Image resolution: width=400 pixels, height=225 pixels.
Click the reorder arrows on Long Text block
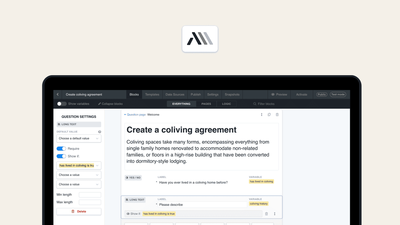[275, 214]
